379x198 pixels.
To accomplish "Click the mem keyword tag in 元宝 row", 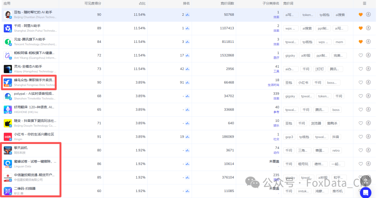I will tap(339, 42).
